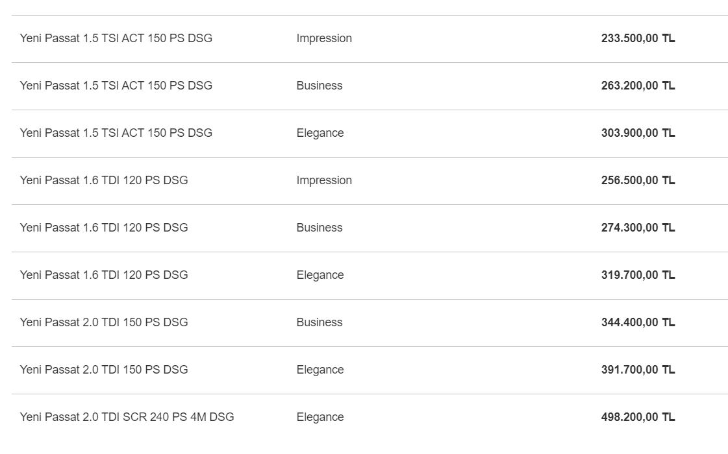Click the Passat 2.0 TDI SCR 240 PS 4M model name
The image size is (728, 454).
pos(127,417)
